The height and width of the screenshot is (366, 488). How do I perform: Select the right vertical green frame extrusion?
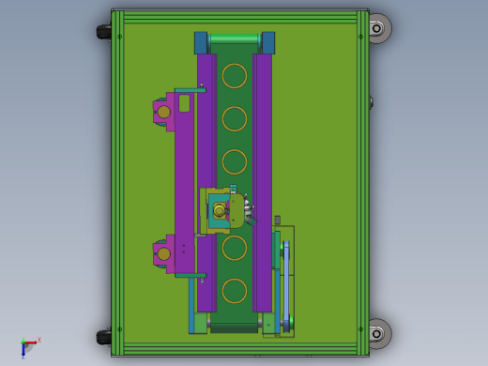[363, 183]
